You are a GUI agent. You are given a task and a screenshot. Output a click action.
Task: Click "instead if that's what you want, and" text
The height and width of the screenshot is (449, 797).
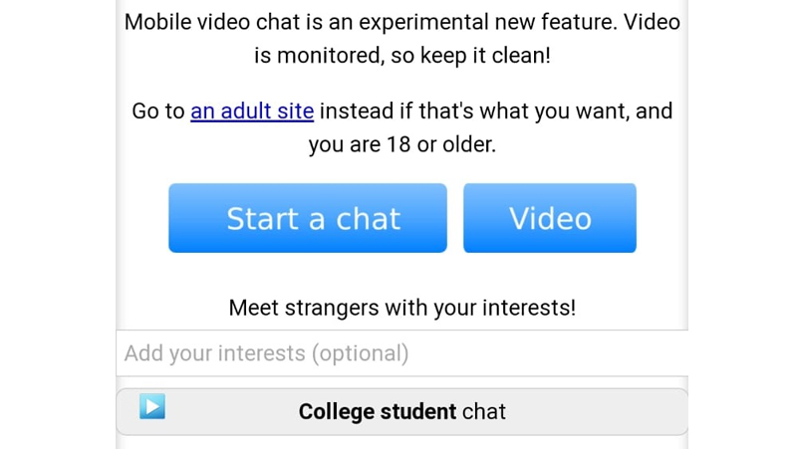point(496,112)
